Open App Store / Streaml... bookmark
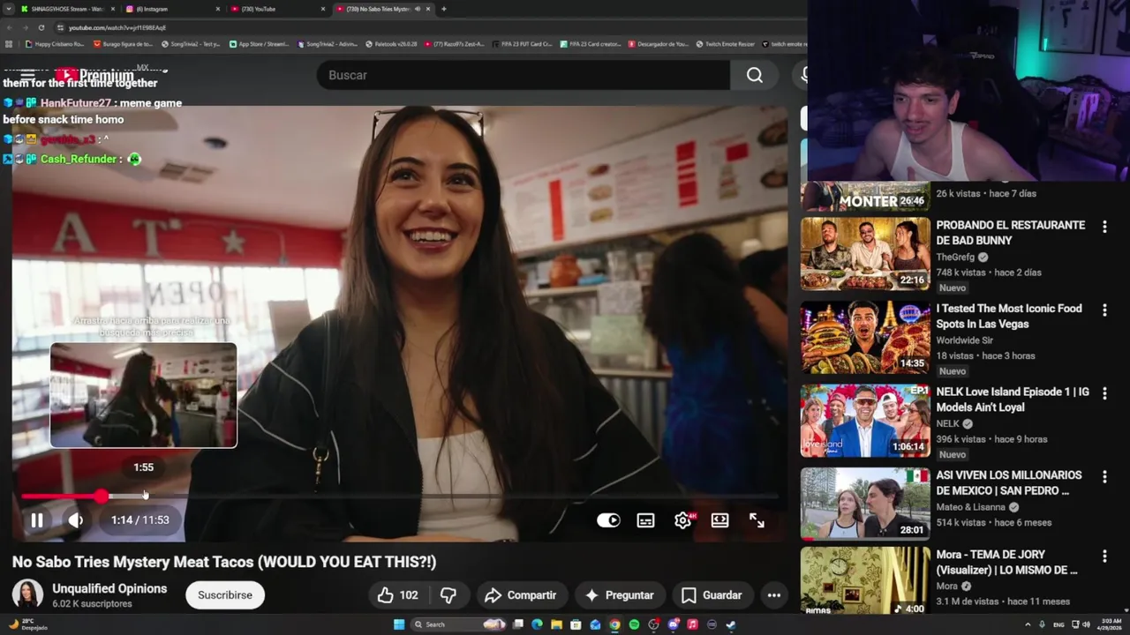This screenshot has height=635, width=1130. [x=259, y=44]
